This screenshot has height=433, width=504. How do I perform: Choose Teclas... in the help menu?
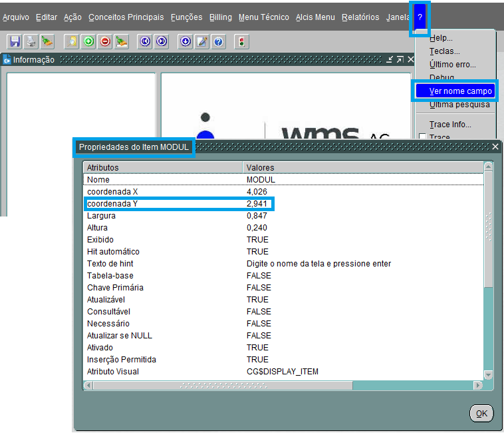pyautogui.click(x=444, y=51)
